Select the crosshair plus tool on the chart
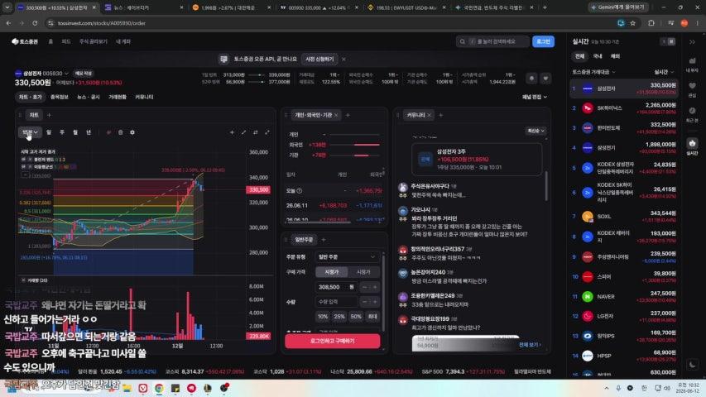706x397 pixels. point(232,132)
